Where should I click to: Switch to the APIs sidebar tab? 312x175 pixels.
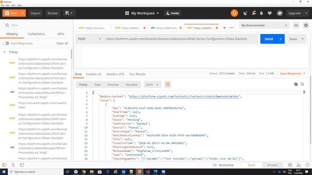pos(60,34)
